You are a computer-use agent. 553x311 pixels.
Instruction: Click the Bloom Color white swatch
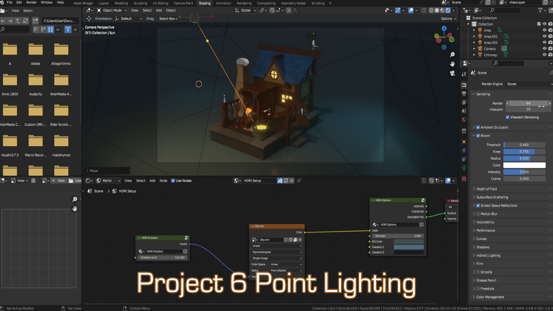(x=524, y=165)
